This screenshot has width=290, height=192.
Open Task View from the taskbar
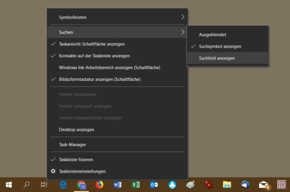coord(44,185)
